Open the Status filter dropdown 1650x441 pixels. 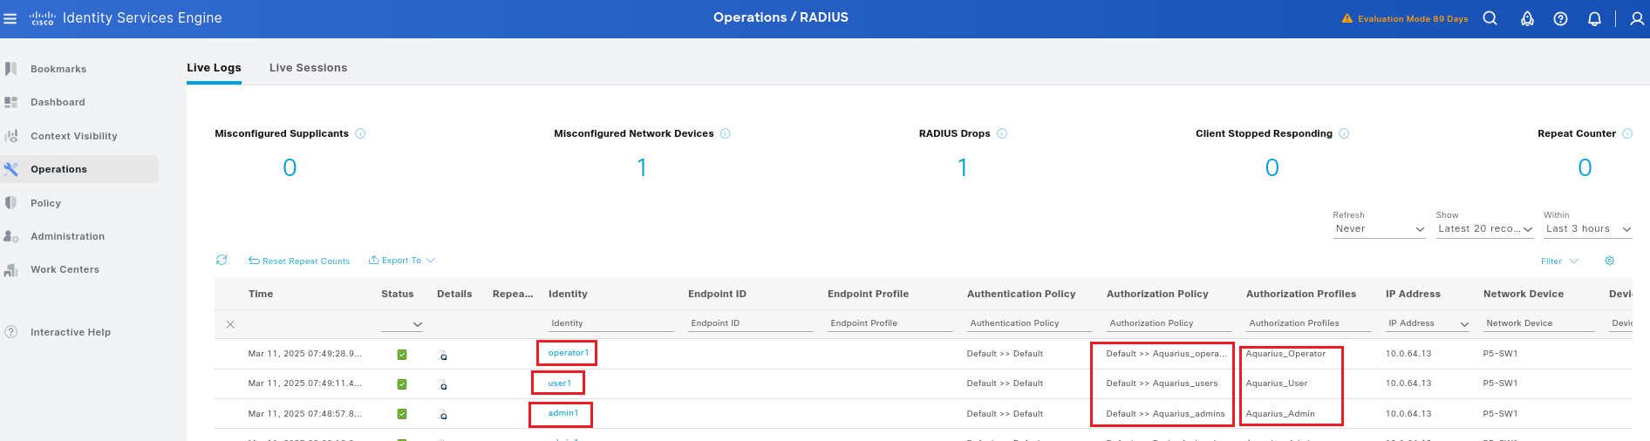(402, 324)
